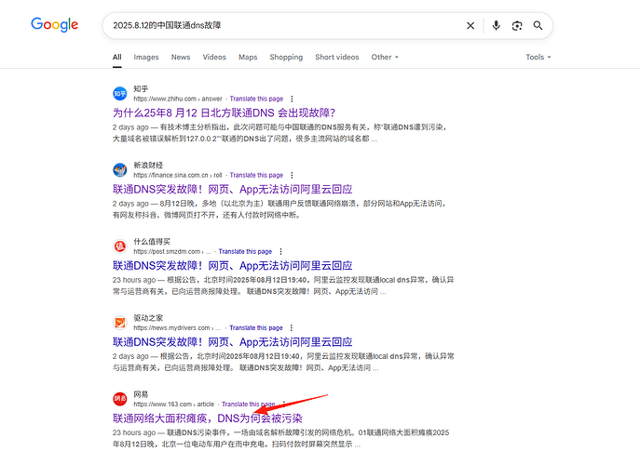Select 163 snippet starting '联通DNS污染事件'
Screen dimensions: 640x465
tap(280, 438)
